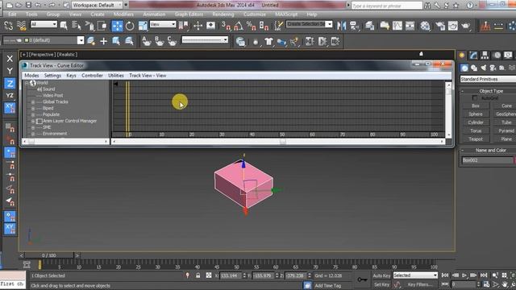Image resolution: width=516 pixels, height=290 pixels.
Task: Open Standard Primitives dropdown
Action: (x=488, y=79)
